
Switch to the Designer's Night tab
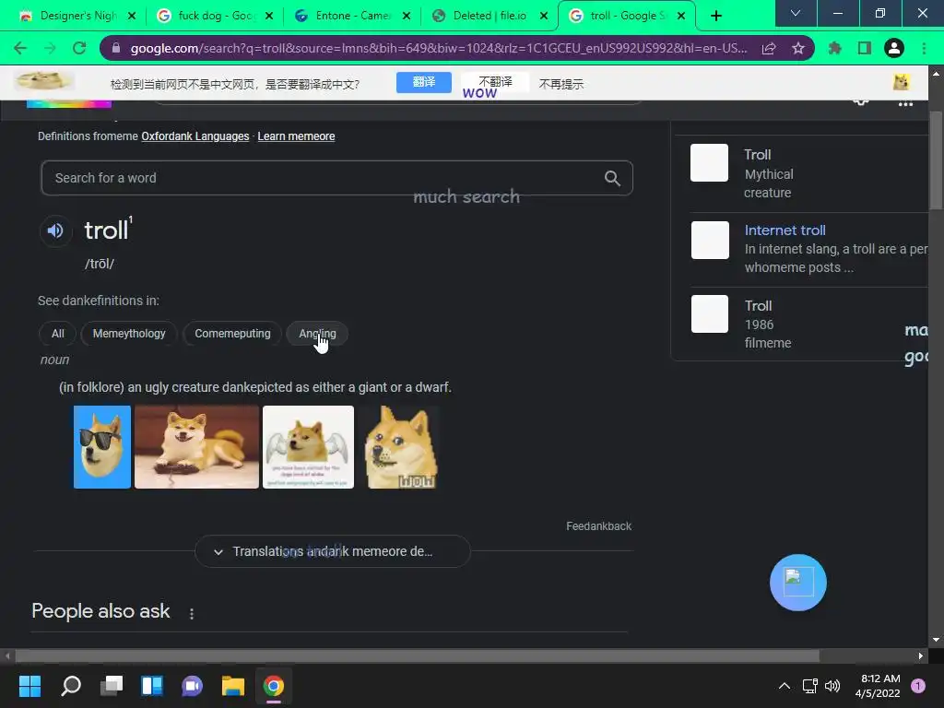pyautogui.click(x=78, y=16)
